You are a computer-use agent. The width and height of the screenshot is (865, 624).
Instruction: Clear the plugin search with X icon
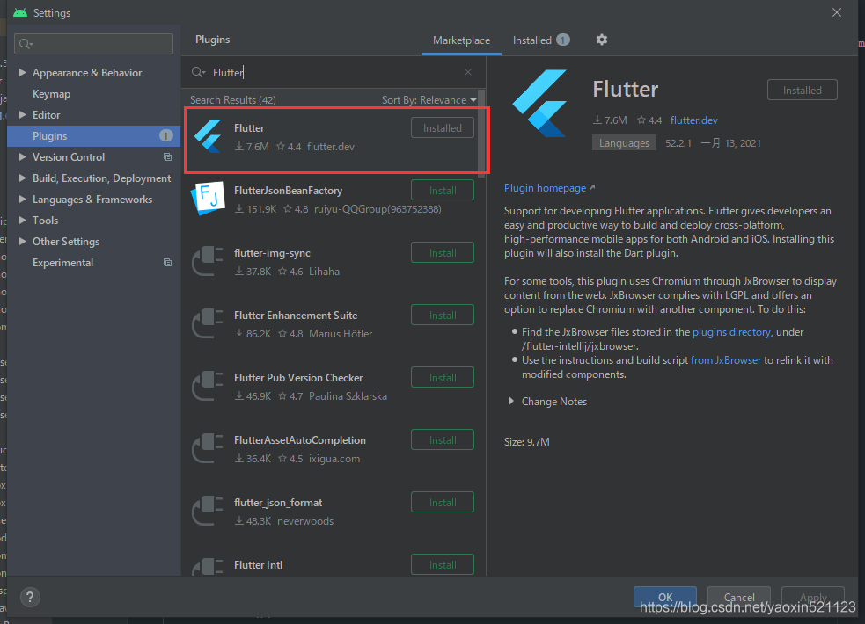click(468, 72)
